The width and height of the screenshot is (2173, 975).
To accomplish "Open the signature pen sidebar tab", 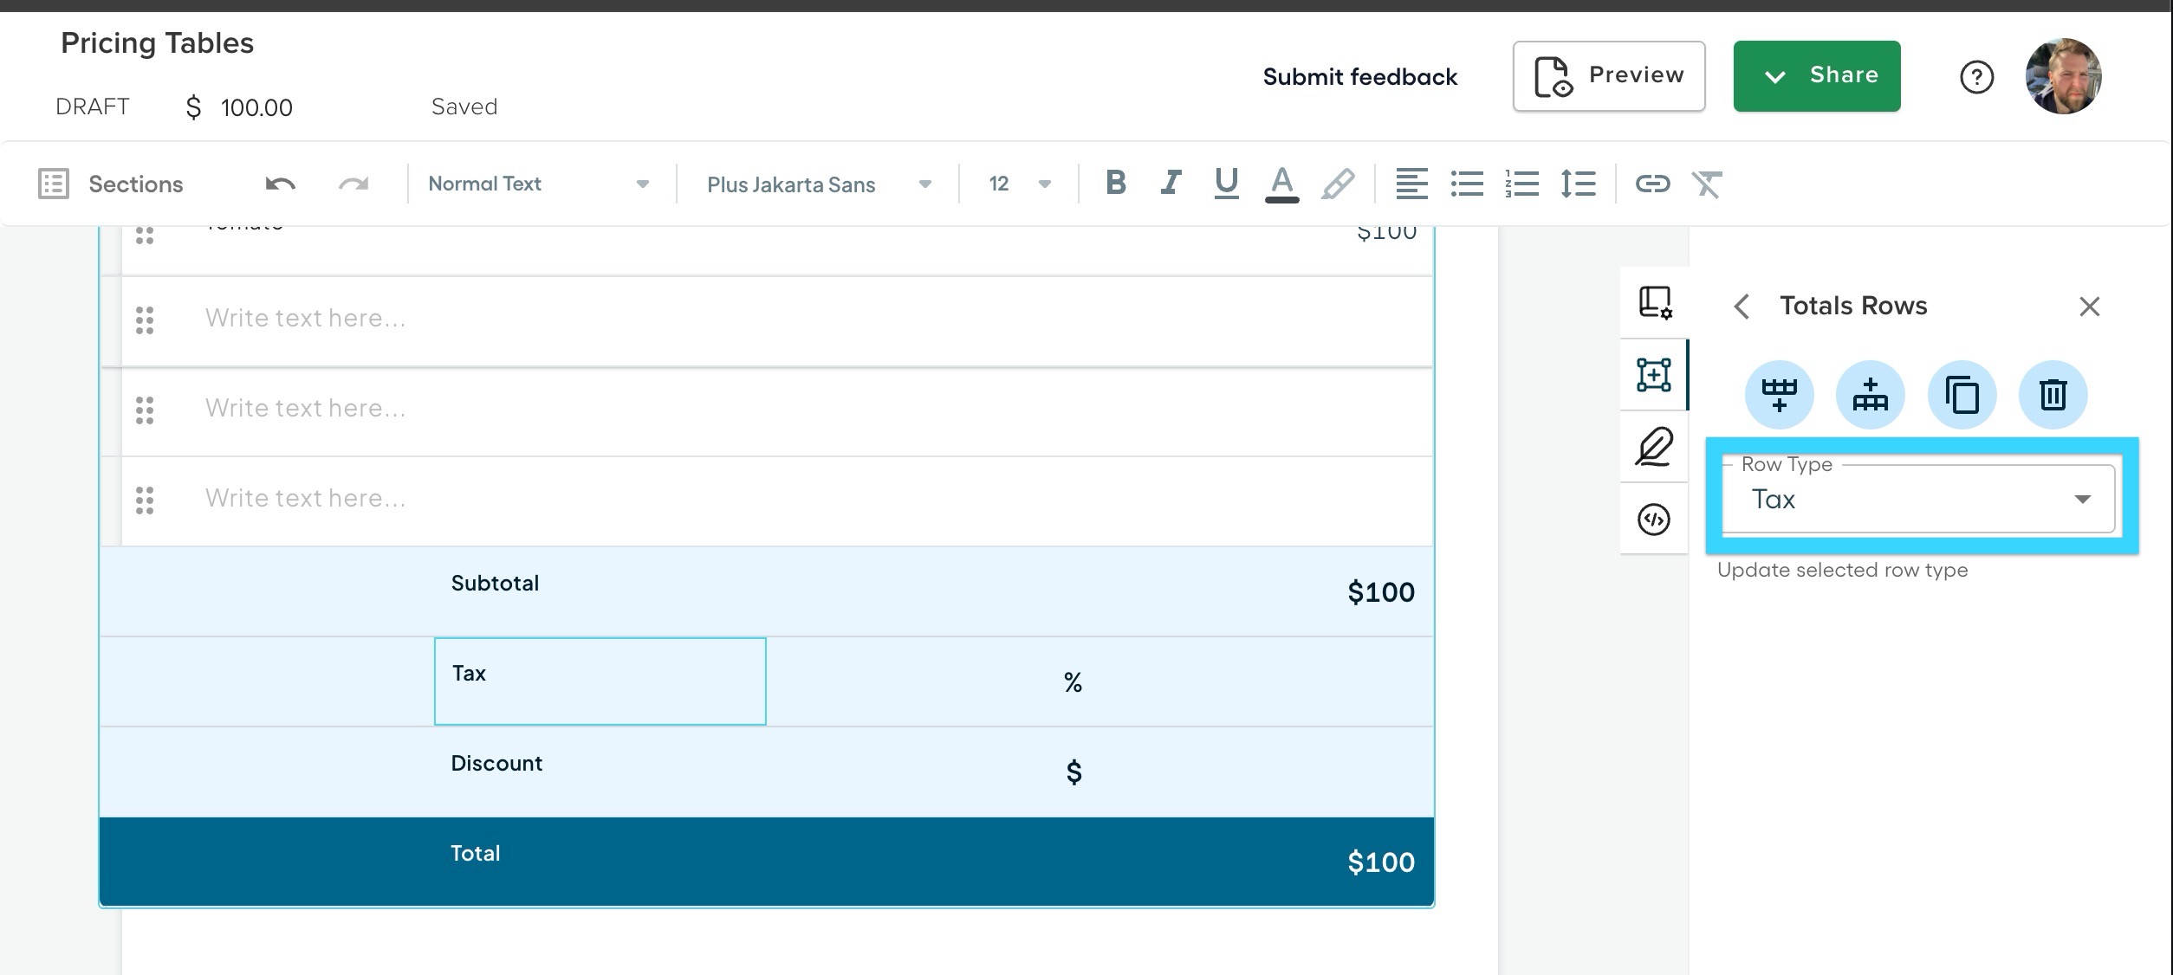I will tap(1654, 447).
